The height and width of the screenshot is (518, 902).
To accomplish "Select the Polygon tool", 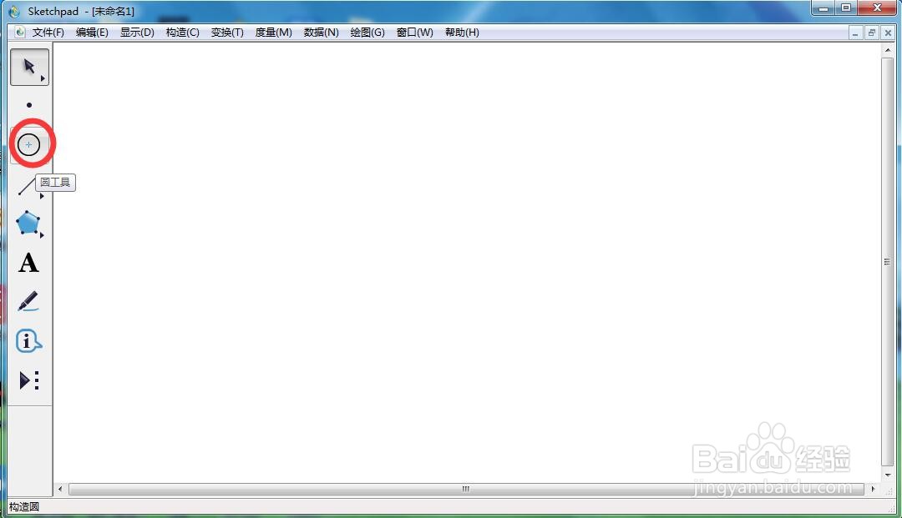I will pyautogui.click(x=28, y=223).
